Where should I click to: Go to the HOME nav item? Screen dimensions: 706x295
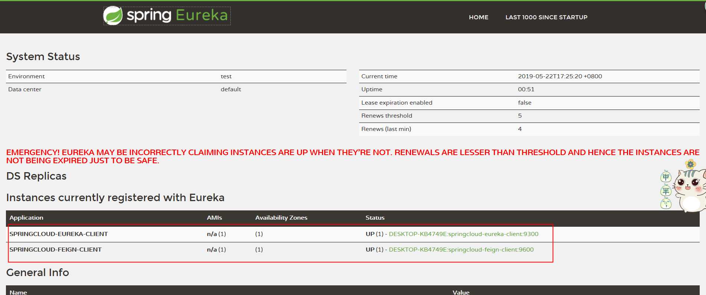(x=479, y=17)
